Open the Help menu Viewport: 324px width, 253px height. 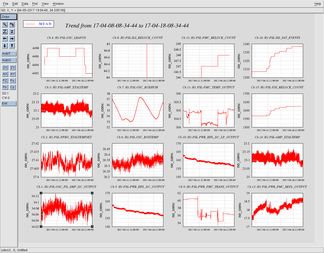pos(317,4)
